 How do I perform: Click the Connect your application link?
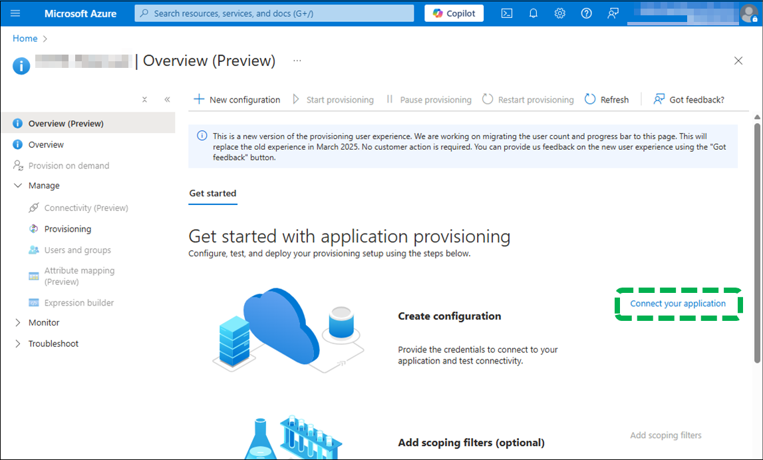678,304
